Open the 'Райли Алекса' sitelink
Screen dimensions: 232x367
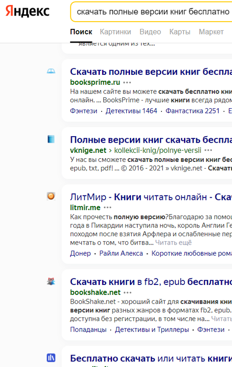coord(121,253)
